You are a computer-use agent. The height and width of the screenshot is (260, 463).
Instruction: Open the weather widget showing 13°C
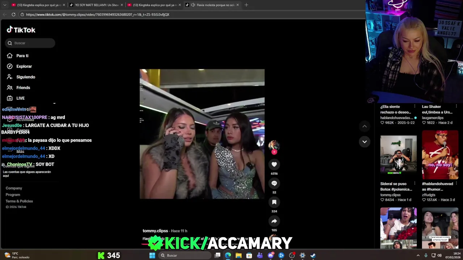(16, 255)
